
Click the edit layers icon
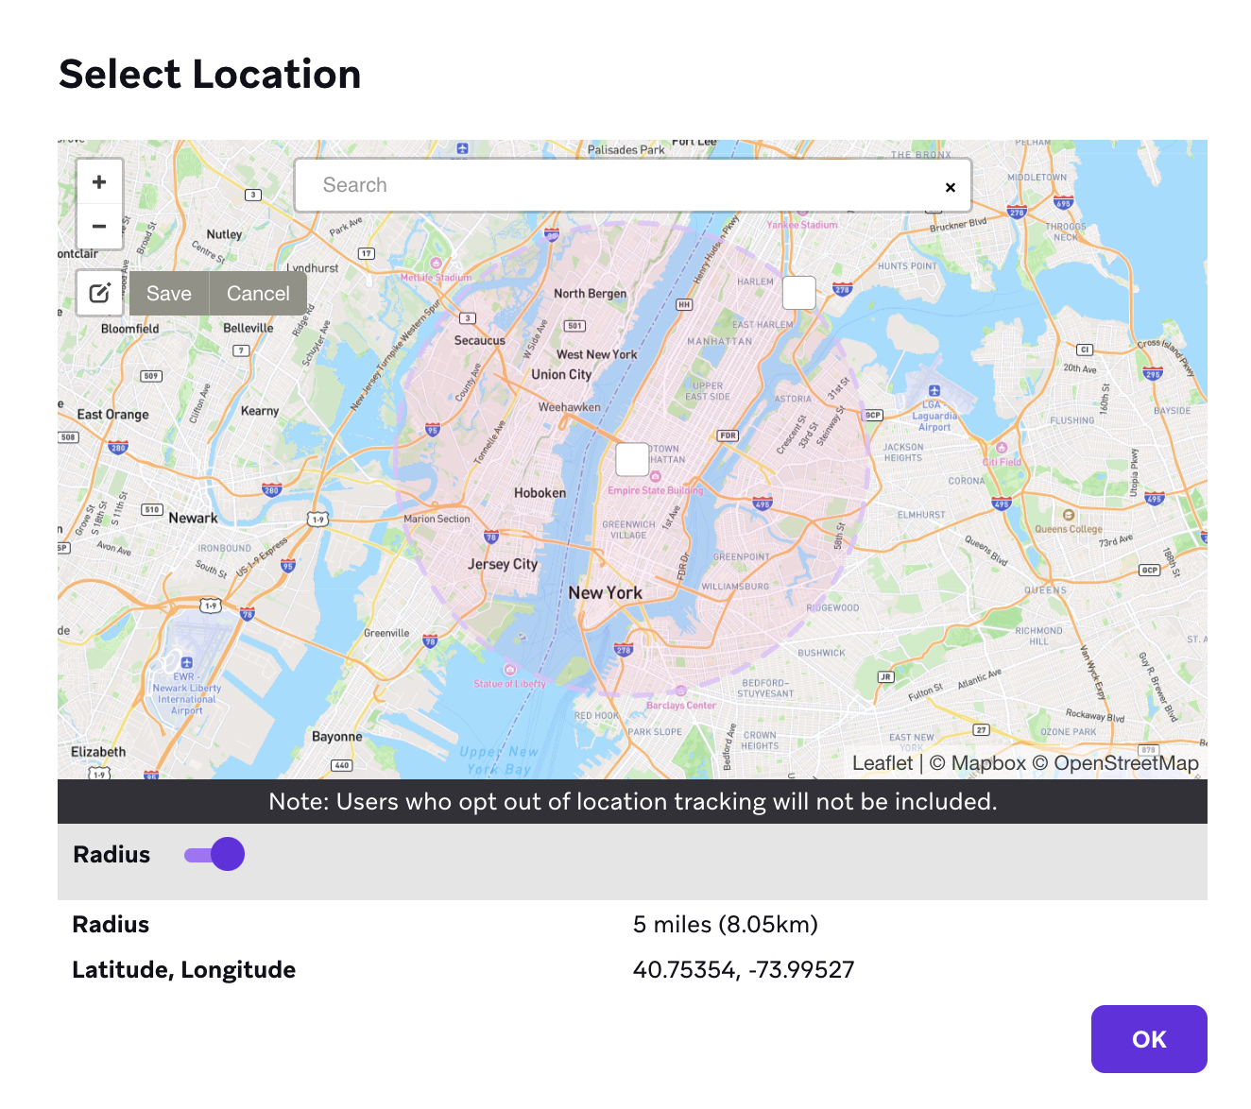[x=99, y=293]
